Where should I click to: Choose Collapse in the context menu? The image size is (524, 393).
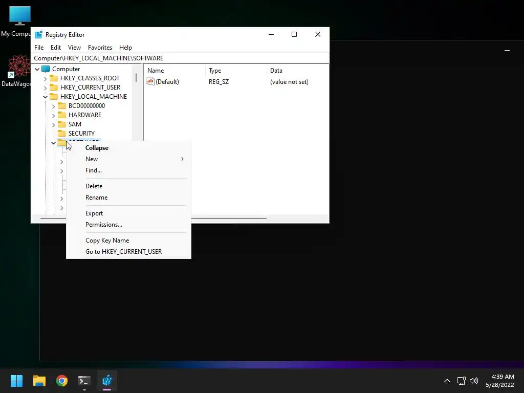[x=128, y=148]
